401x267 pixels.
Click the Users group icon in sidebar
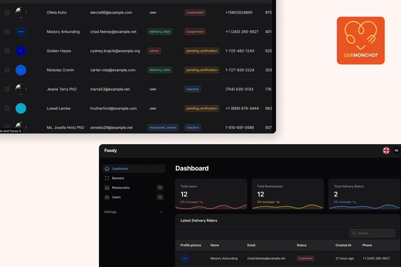coord(107,197)
